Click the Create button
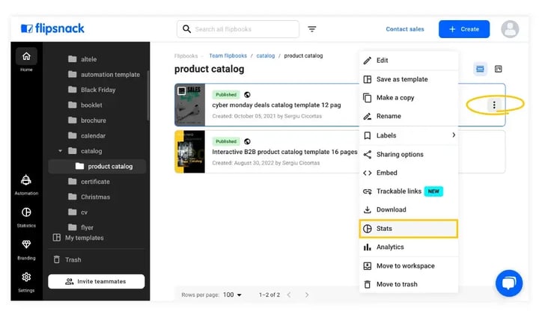The height and width of the screenshot is (317, 539). pyautogui.click(x=464, y=29)
